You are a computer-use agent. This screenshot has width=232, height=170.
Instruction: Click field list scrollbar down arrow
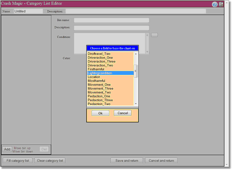[136, 104]
